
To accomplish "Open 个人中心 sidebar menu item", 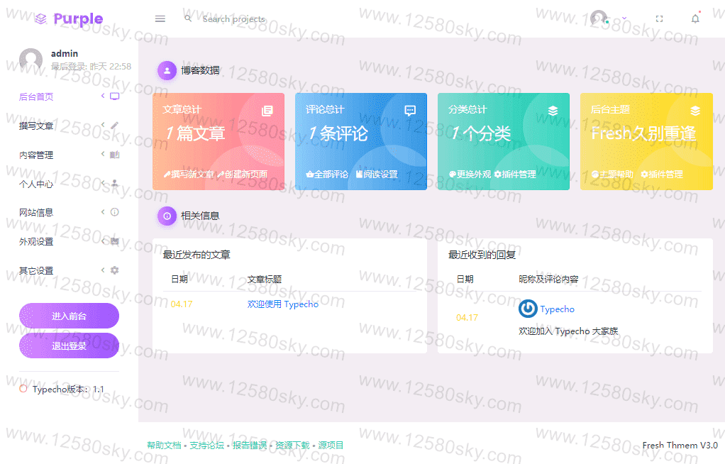I will click(69, 184).
